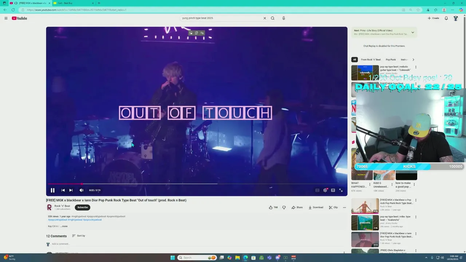466x262 pixels.
Task: Go back in browser
Action: click(5, 10)
